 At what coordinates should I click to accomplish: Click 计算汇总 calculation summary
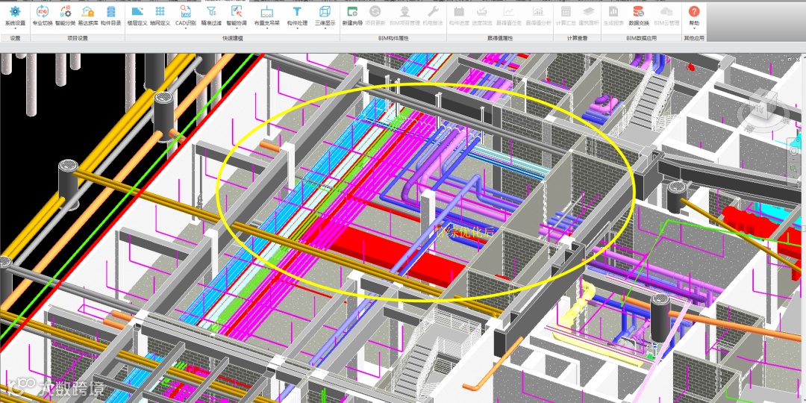pos(566,16)
